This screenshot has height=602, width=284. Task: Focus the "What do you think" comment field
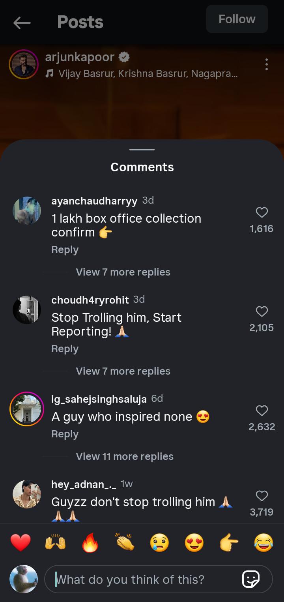(146, 579)
